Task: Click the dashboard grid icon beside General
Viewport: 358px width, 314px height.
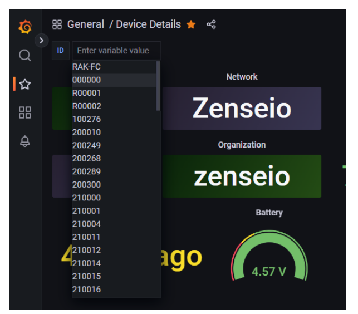Action: [x=57, y=24]
